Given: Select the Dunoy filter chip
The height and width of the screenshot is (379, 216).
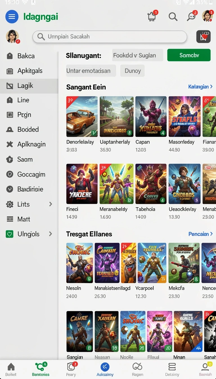Looking at the screenshot, I should click(132, 70).
